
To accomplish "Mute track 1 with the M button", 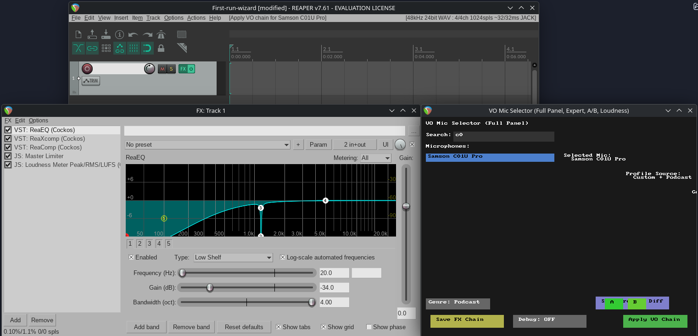I will coord(162,69).
